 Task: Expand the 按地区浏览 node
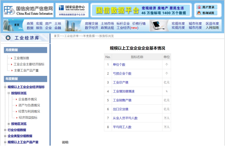[x=9, y=124]
